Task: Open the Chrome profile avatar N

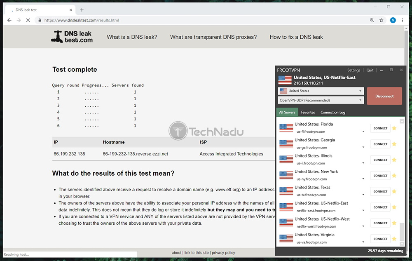Action: [393, 20]
